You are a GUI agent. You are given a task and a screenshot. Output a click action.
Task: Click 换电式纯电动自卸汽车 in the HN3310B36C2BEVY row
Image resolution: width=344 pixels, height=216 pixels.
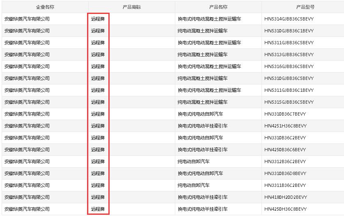point(200,138)
